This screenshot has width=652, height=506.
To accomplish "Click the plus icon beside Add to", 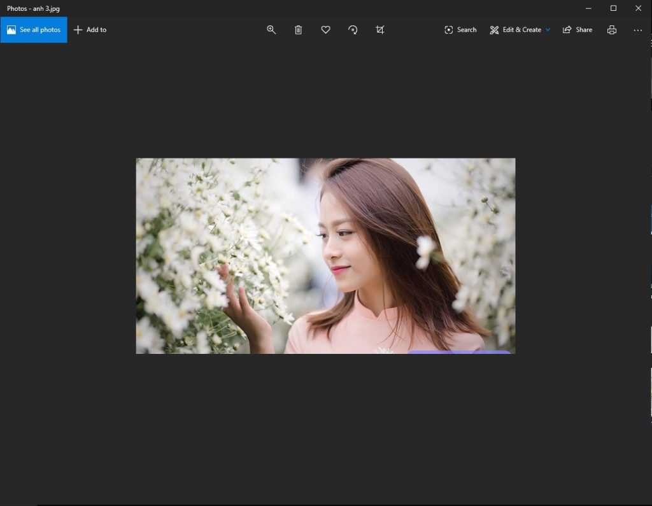I will click(78, 30).
